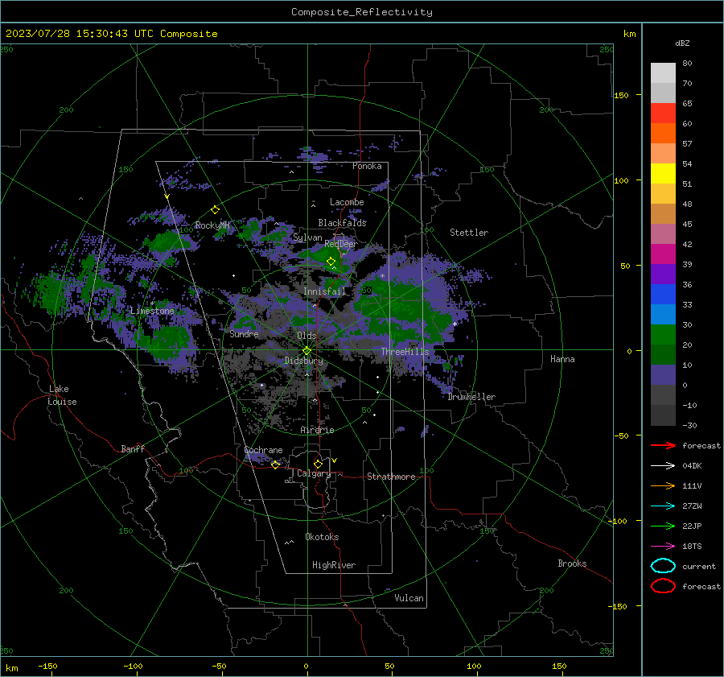Screen dimensions: 724x677
Task: Click the Okotoks city label
Action: point(322,537)
